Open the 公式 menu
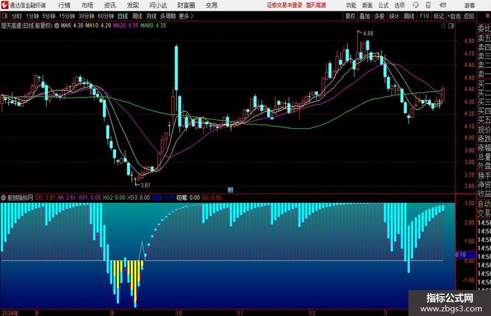Screen dimensions: 491x316 click(383, 5)
